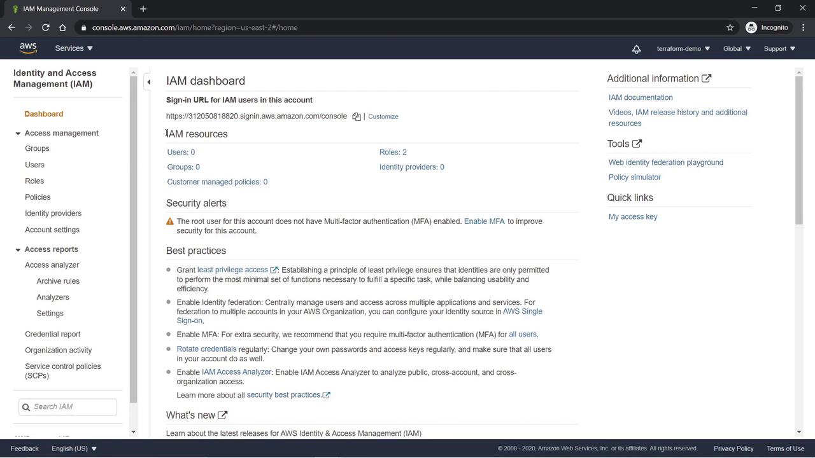Click the Enable MFA link

[x=484, y=221]
